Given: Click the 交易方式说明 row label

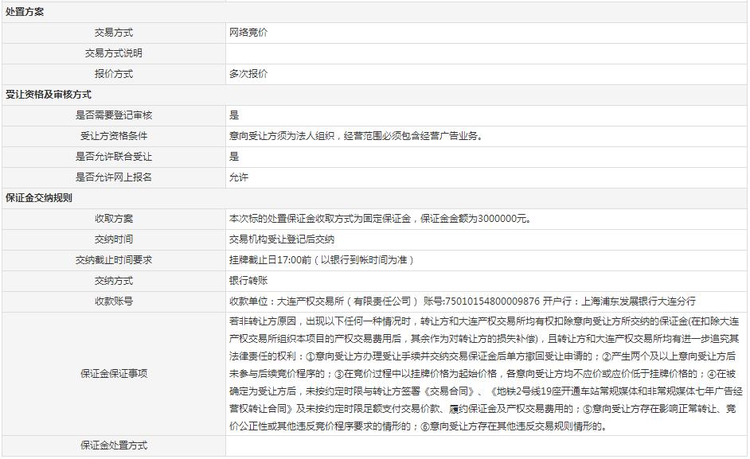Looking at the screenshot, I should [x=114, y=53].
